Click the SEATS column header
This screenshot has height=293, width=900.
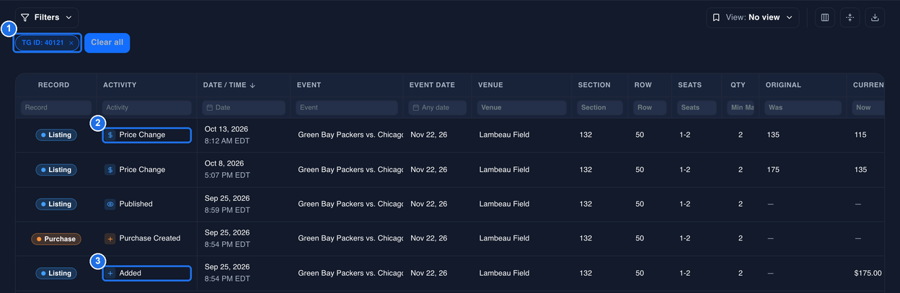click(x=689, y=85)
